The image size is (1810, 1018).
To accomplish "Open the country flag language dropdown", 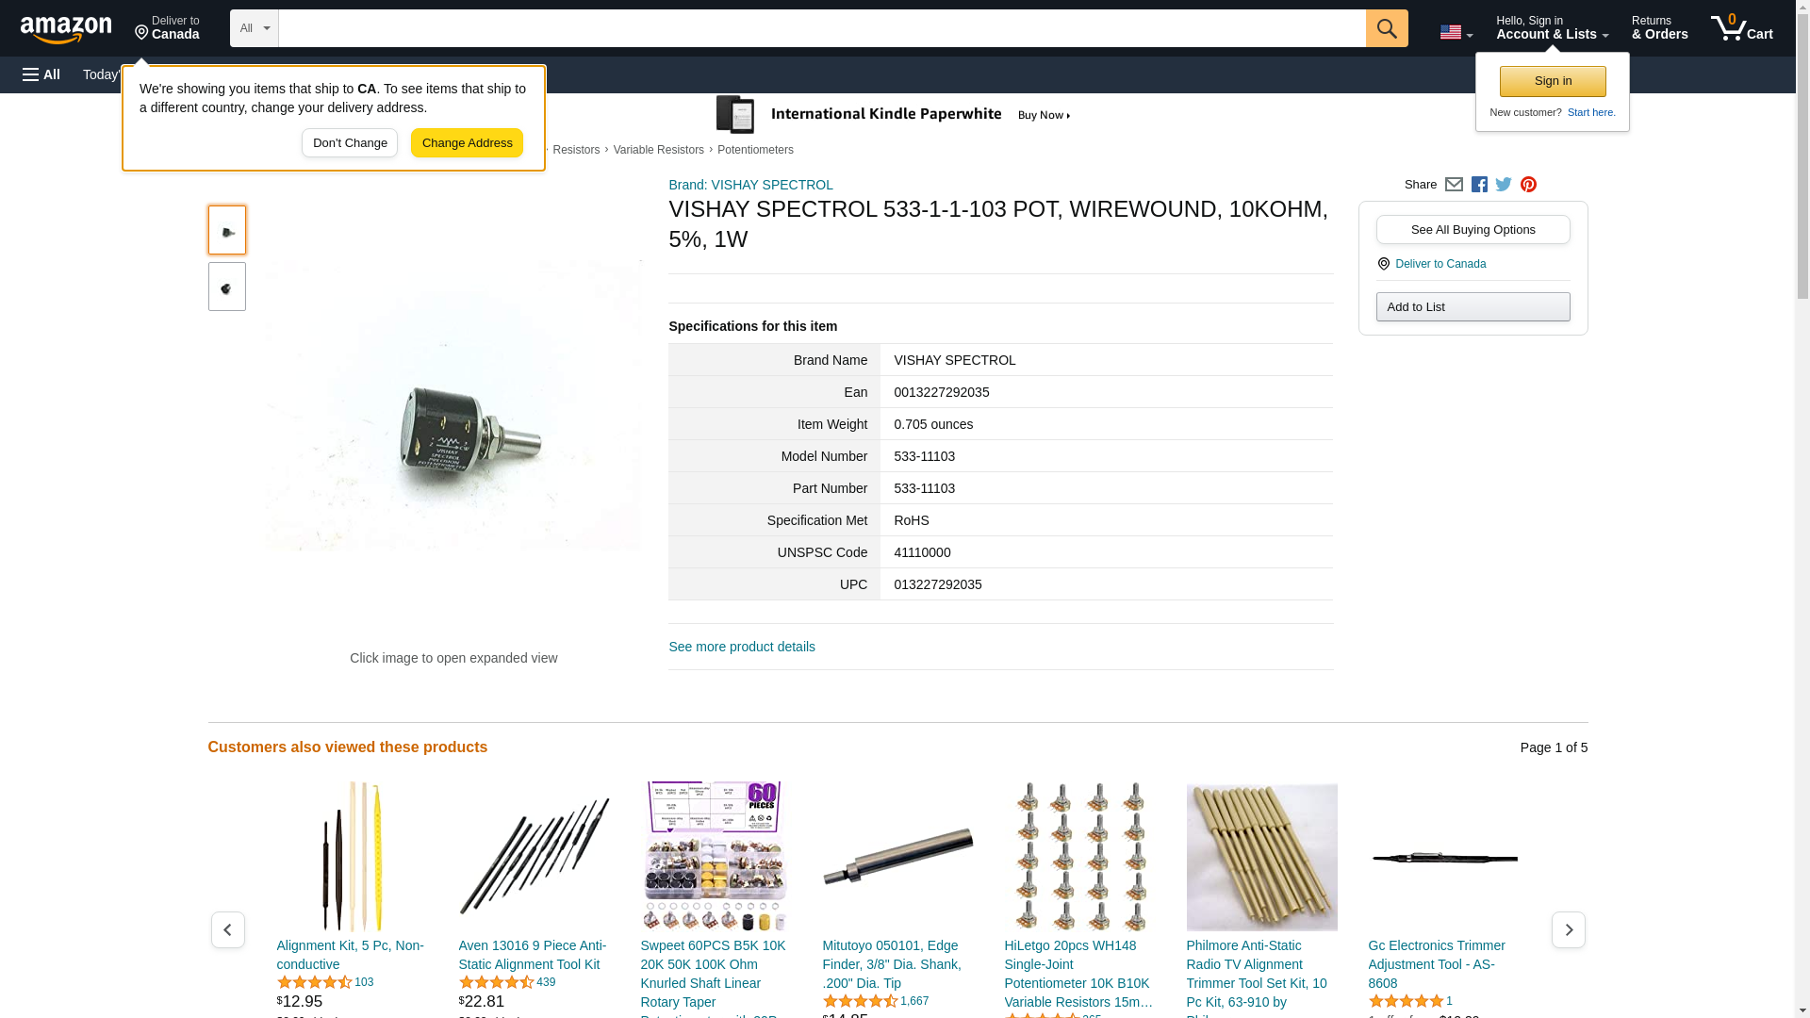I will coord(1456,32).
